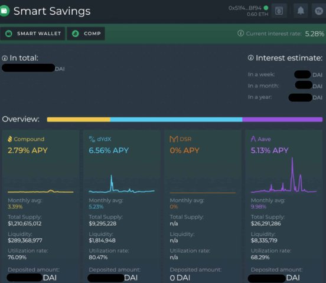326x283 pixels.
Task: Click the info icon beside Interest estimate
Action: pyautogui.click(x=250, y=58)
